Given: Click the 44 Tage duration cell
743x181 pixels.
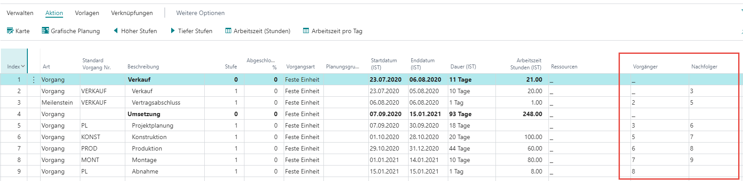Looking at the screenshot, I should coord(459,149).
